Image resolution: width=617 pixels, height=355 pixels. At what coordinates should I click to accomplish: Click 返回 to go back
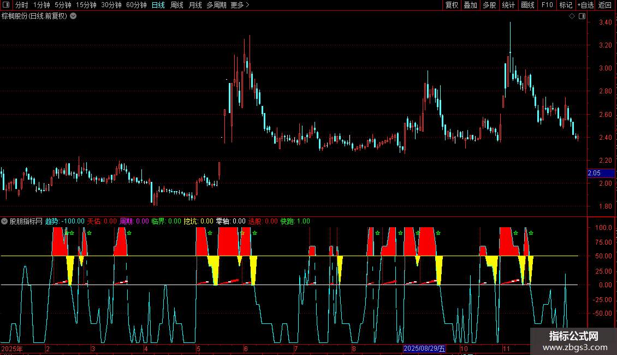[x=605, y=5]
